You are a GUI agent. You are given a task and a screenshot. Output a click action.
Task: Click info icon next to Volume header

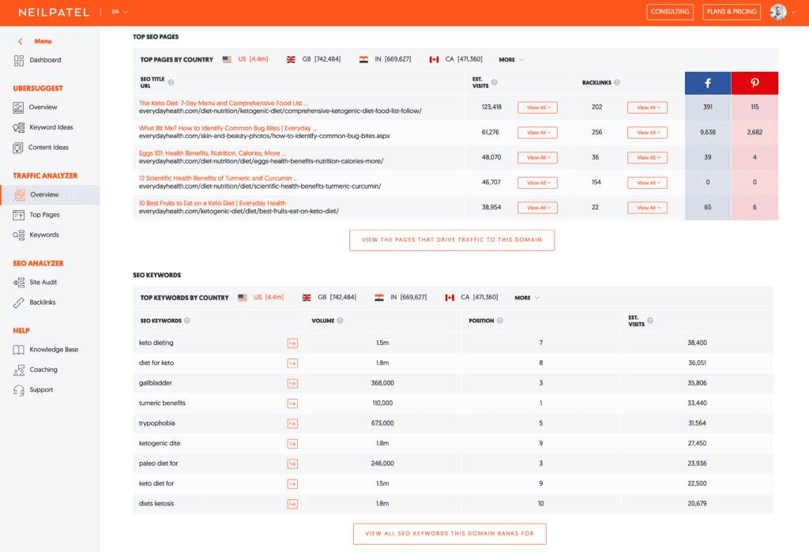pos(340,321)
